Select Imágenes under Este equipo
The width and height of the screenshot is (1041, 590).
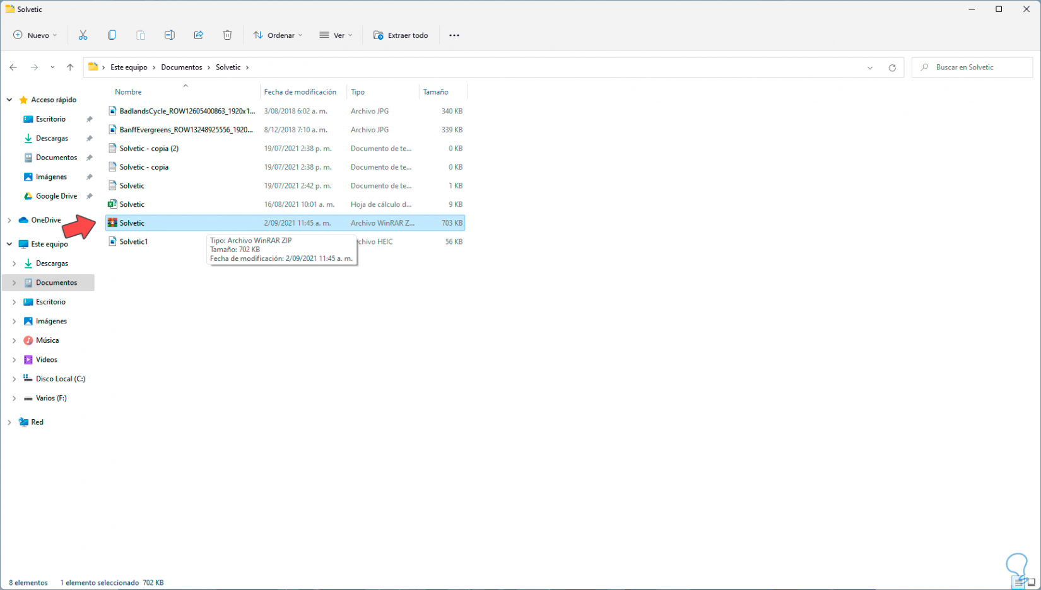(51, 321)
